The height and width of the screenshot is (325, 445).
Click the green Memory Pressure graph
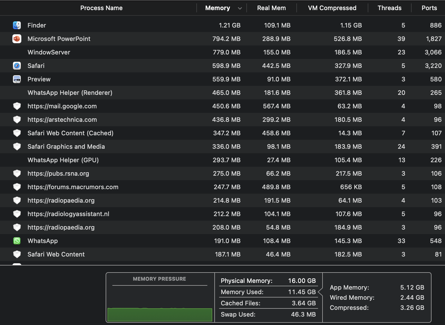click(x=160, y=314)
